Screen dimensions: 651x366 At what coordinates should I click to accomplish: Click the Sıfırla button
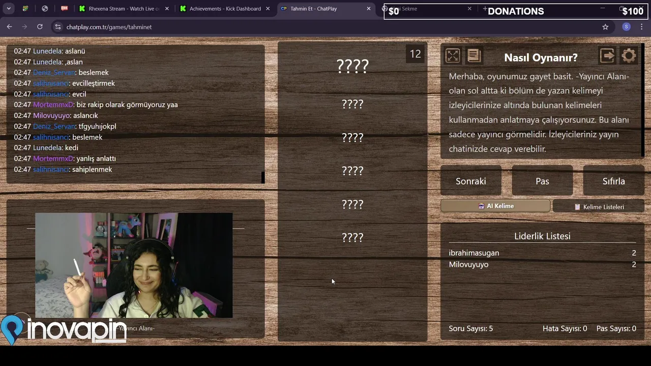613,181
